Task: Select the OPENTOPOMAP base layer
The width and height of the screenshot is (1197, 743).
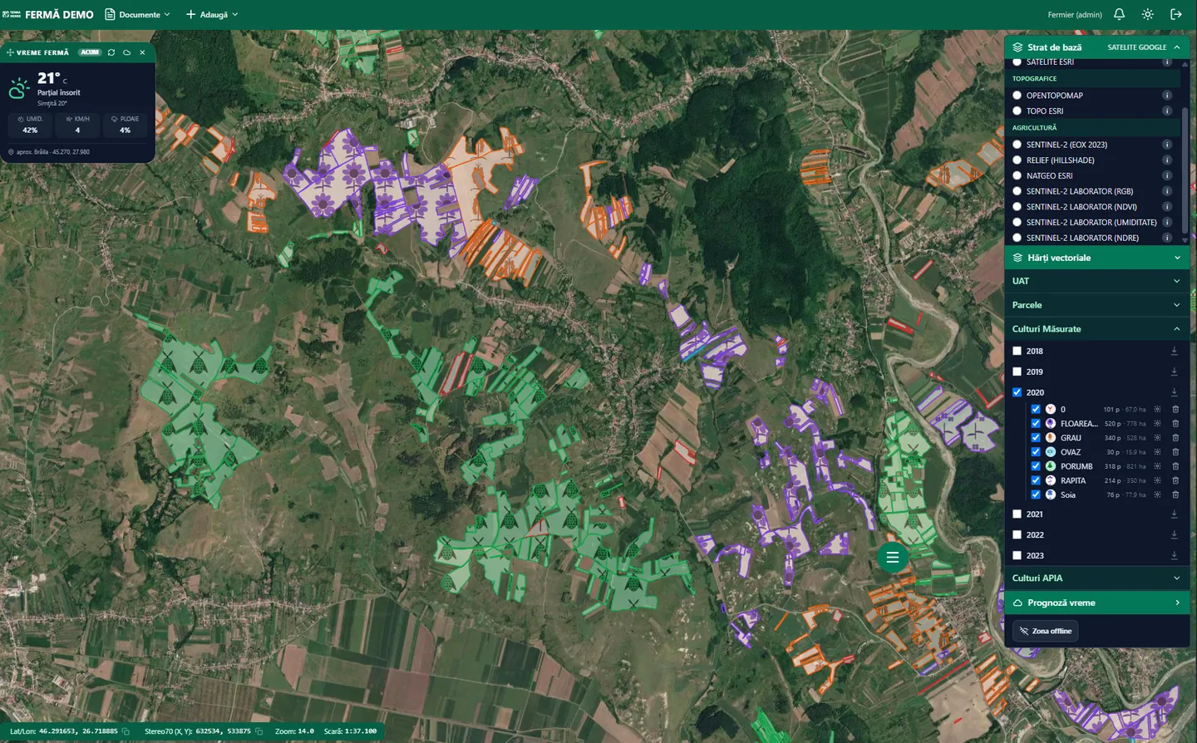Action: pyautogui.click(x=1017, y=96)
